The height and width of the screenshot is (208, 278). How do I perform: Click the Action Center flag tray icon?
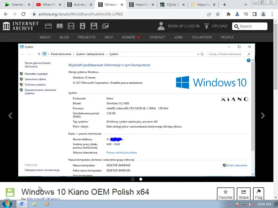click(238, 204)
